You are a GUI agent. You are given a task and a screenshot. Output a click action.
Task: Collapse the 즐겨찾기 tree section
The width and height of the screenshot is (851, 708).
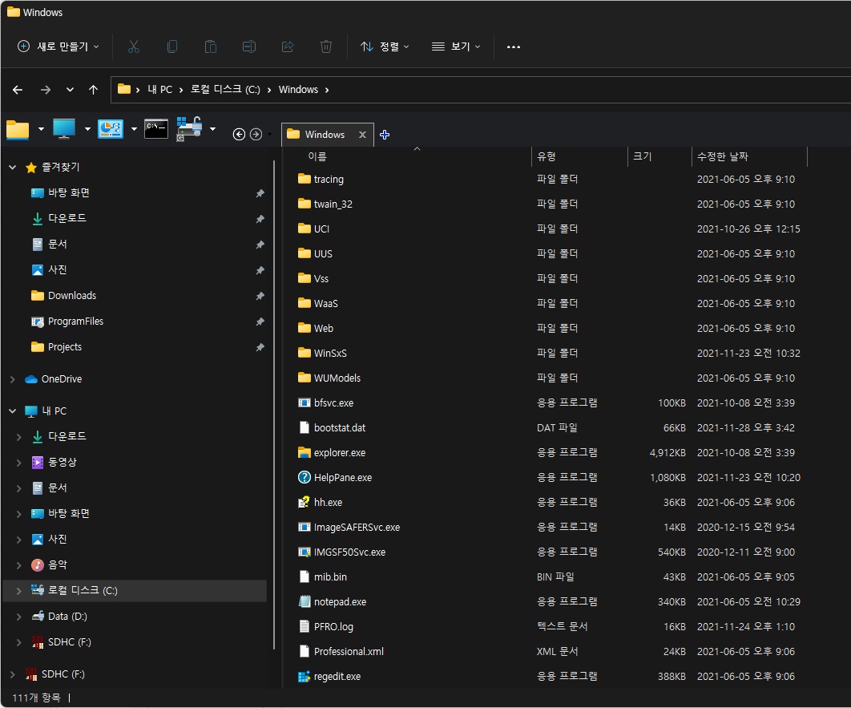coord(13,168)
